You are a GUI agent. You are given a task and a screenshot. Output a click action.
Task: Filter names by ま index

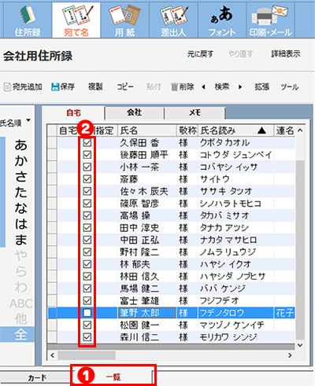21,239
